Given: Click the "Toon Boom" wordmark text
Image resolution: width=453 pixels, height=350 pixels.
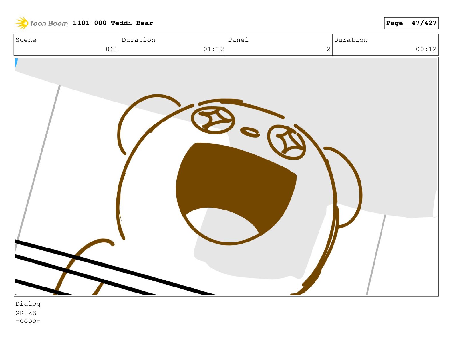Looking at the screenshot, I should pyautogui.click(x=49, y=23).
